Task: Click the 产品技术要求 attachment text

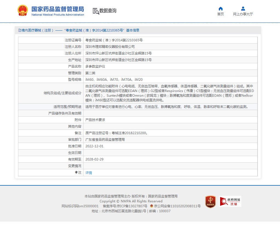Action: (95, 120)
